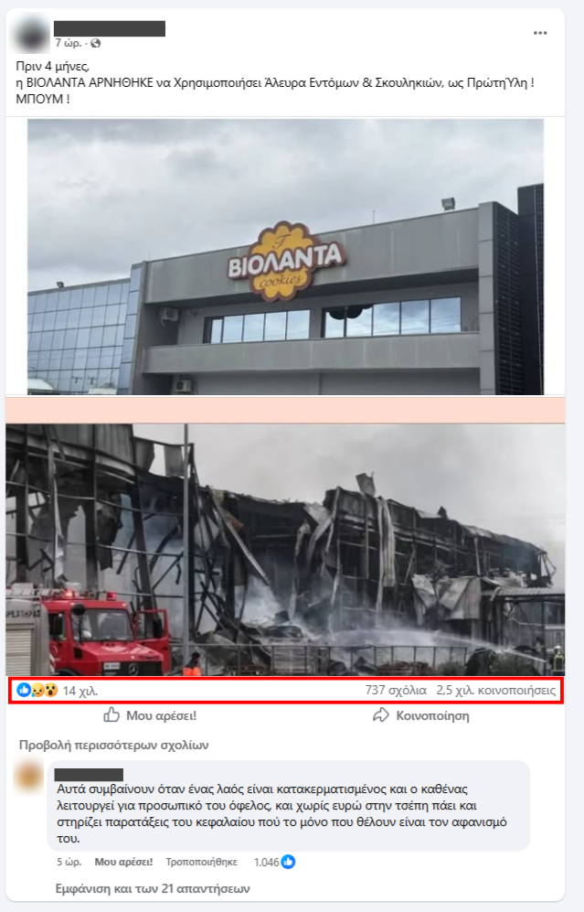Image resolution: width=584 pixels, height=912 pixels.
Task: Click the wow reaction emoji icon
Action: click(51, 691)
